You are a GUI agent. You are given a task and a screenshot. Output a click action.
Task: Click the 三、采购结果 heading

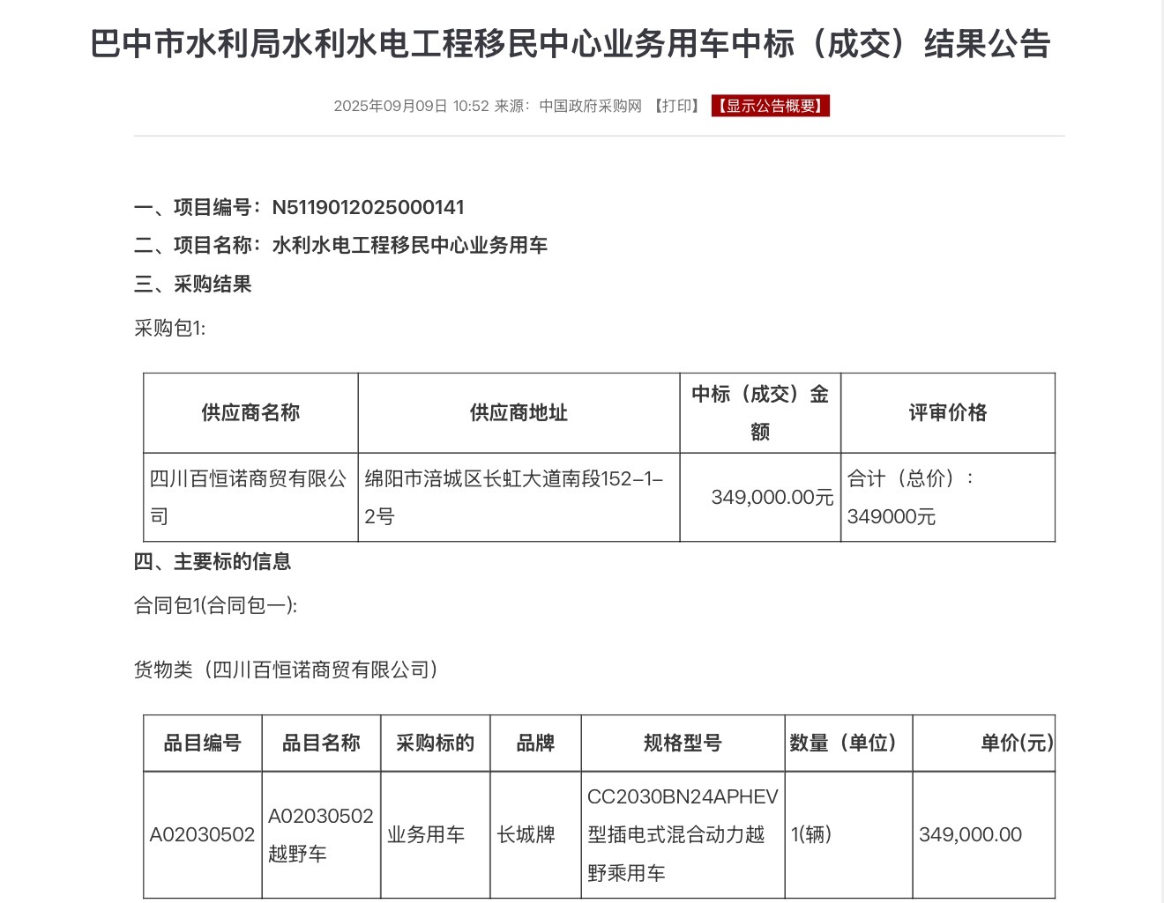(193, 284)
